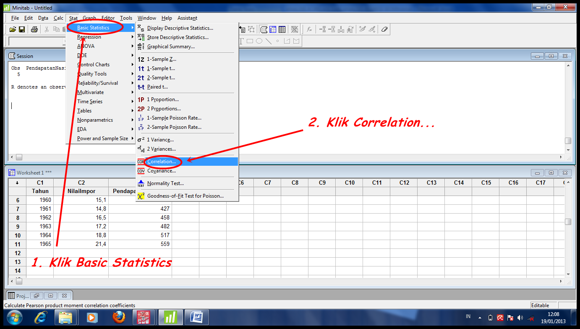
Task: Show the Worksheet via grid toolbar icon
Action: point(273,29)
